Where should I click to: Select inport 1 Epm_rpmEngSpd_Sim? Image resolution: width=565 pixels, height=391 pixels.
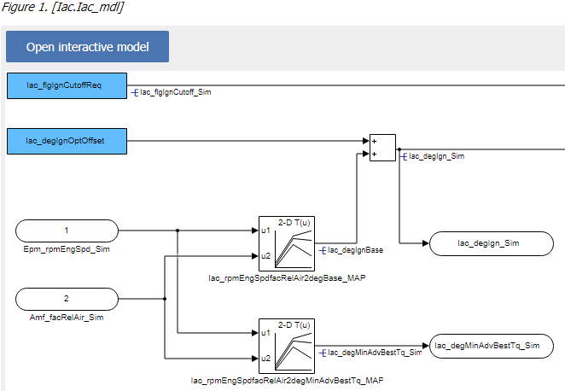[x=67, y=231]
